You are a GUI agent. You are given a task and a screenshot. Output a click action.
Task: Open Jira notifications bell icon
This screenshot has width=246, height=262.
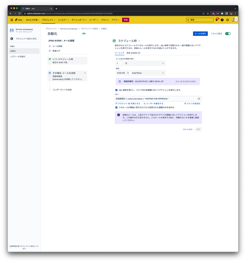click(216, 20)
